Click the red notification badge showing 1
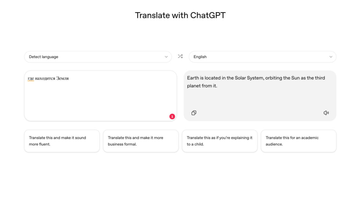 coord(172,116)
